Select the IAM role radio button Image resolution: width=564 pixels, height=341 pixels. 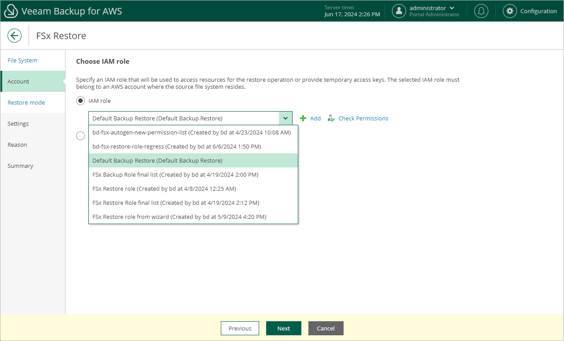pyautogui.click(x=81, y=101)
